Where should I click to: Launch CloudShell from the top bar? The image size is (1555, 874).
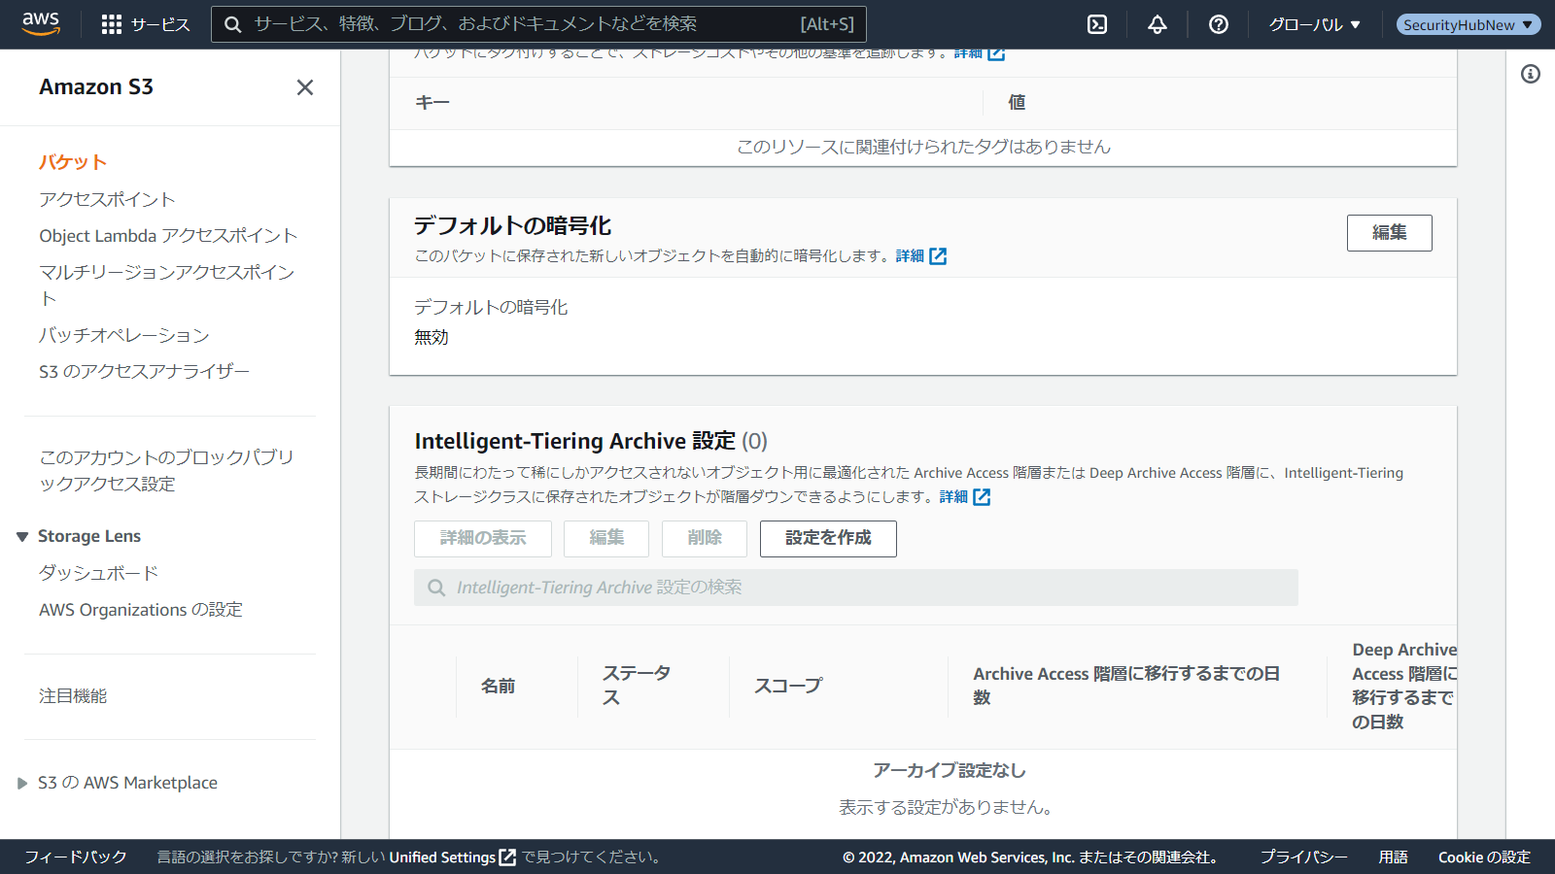tap(1097, 24)
